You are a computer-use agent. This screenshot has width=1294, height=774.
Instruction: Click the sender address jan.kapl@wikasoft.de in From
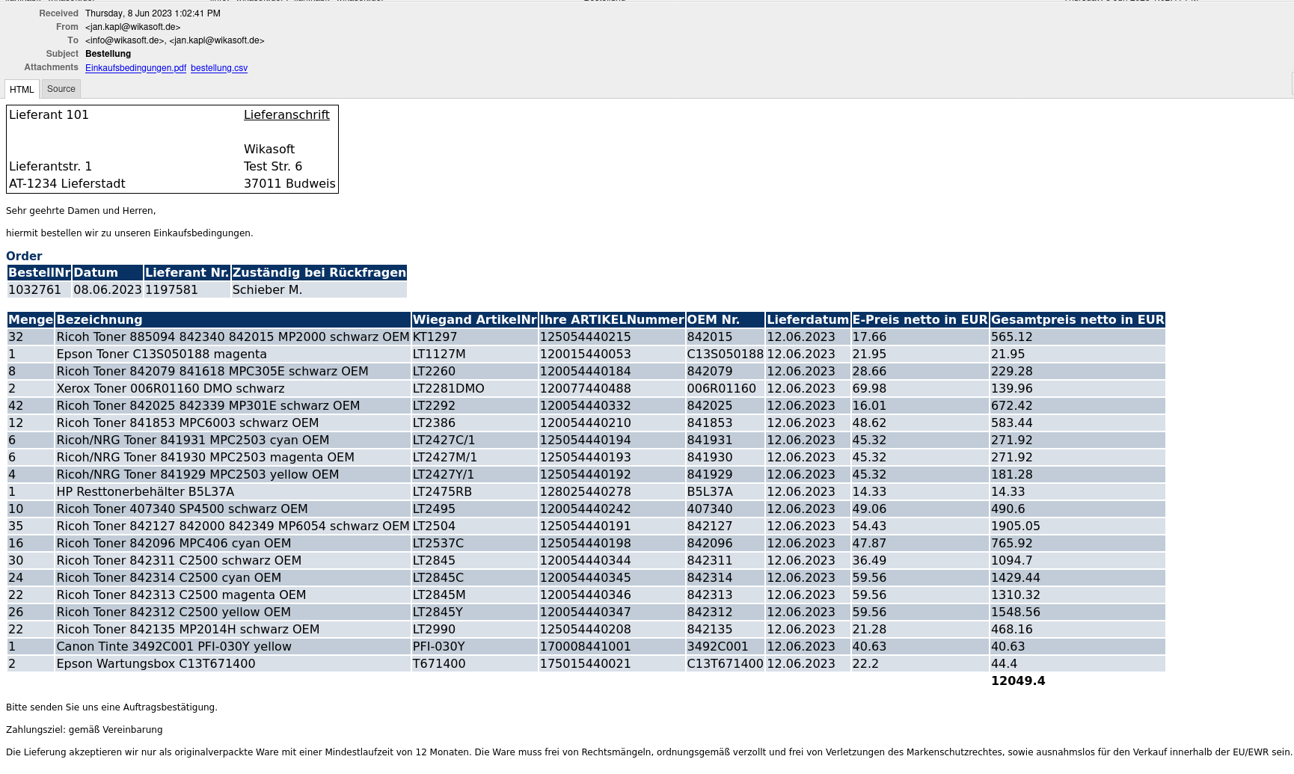pyautogui.click(x=132, y=27)
